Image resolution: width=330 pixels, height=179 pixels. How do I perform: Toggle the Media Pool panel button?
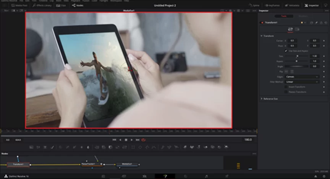19,5
